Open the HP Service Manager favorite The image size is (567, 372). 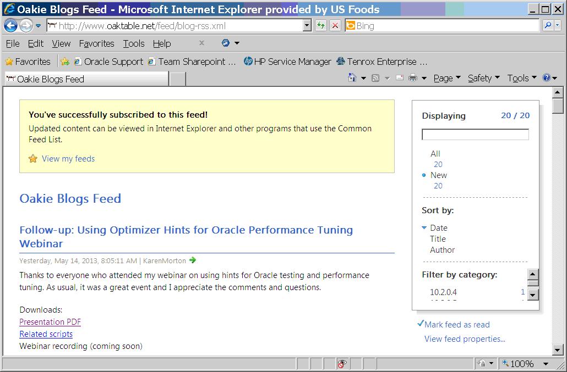(287, 62)
